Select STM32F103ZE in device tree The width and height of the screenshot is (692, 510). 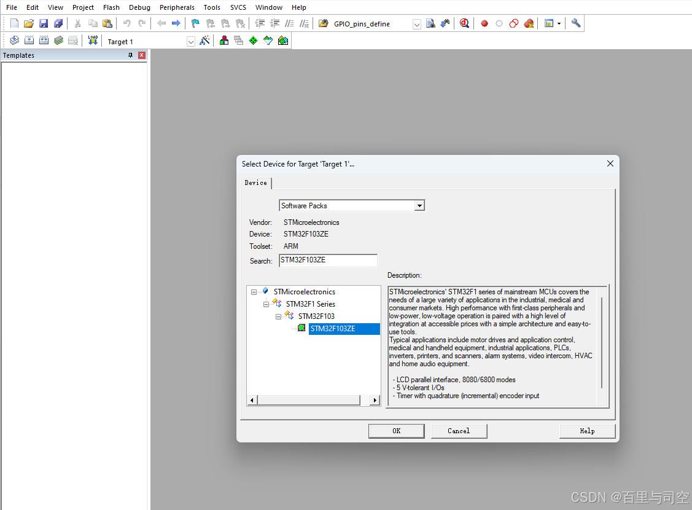(344, 329)
